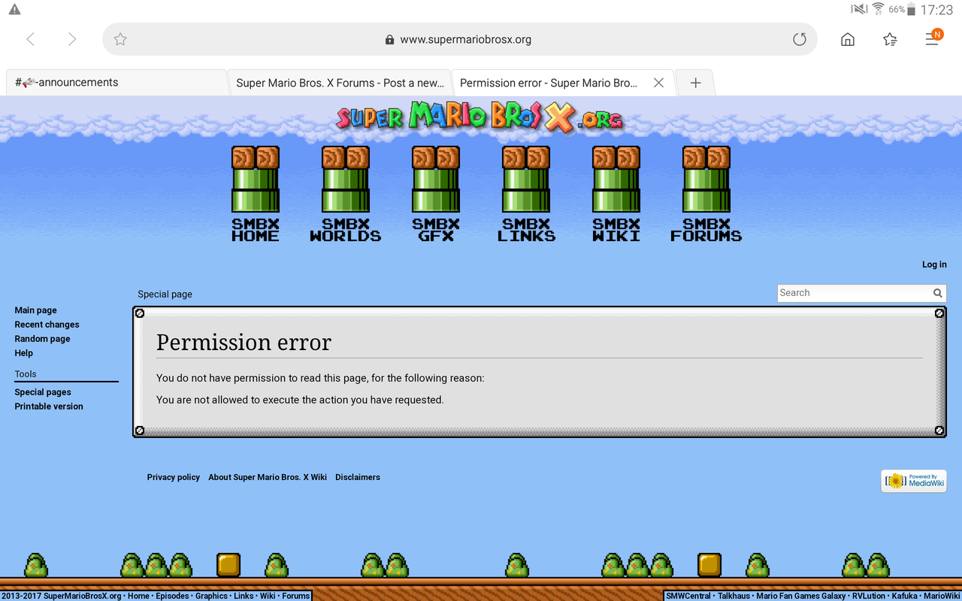
Task: Click the Permission error heading
Action: [244, 343]
